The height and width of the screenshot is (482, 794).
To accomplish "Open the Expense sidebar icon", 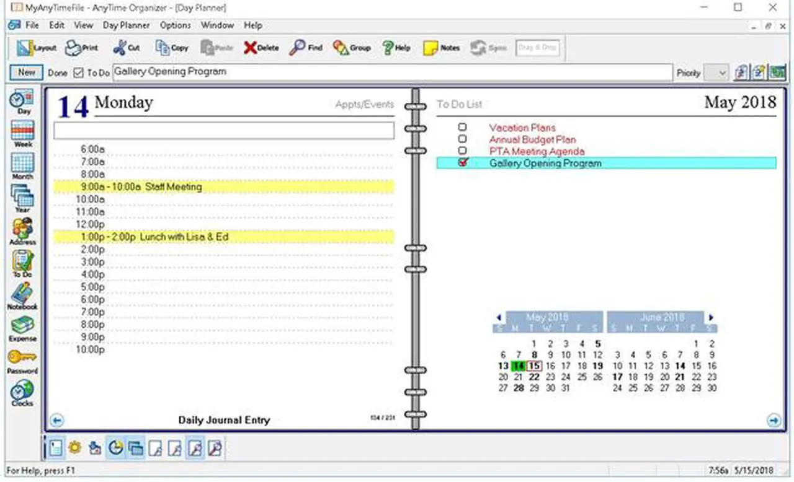I will pos(23,328).
